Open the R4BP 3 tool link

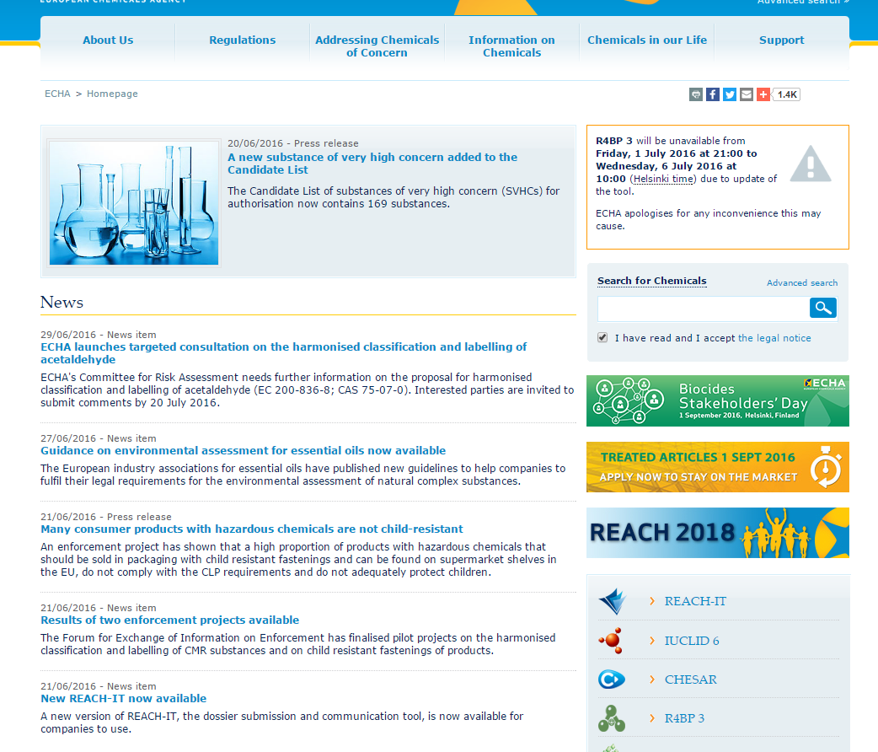[x=684, y=718]
